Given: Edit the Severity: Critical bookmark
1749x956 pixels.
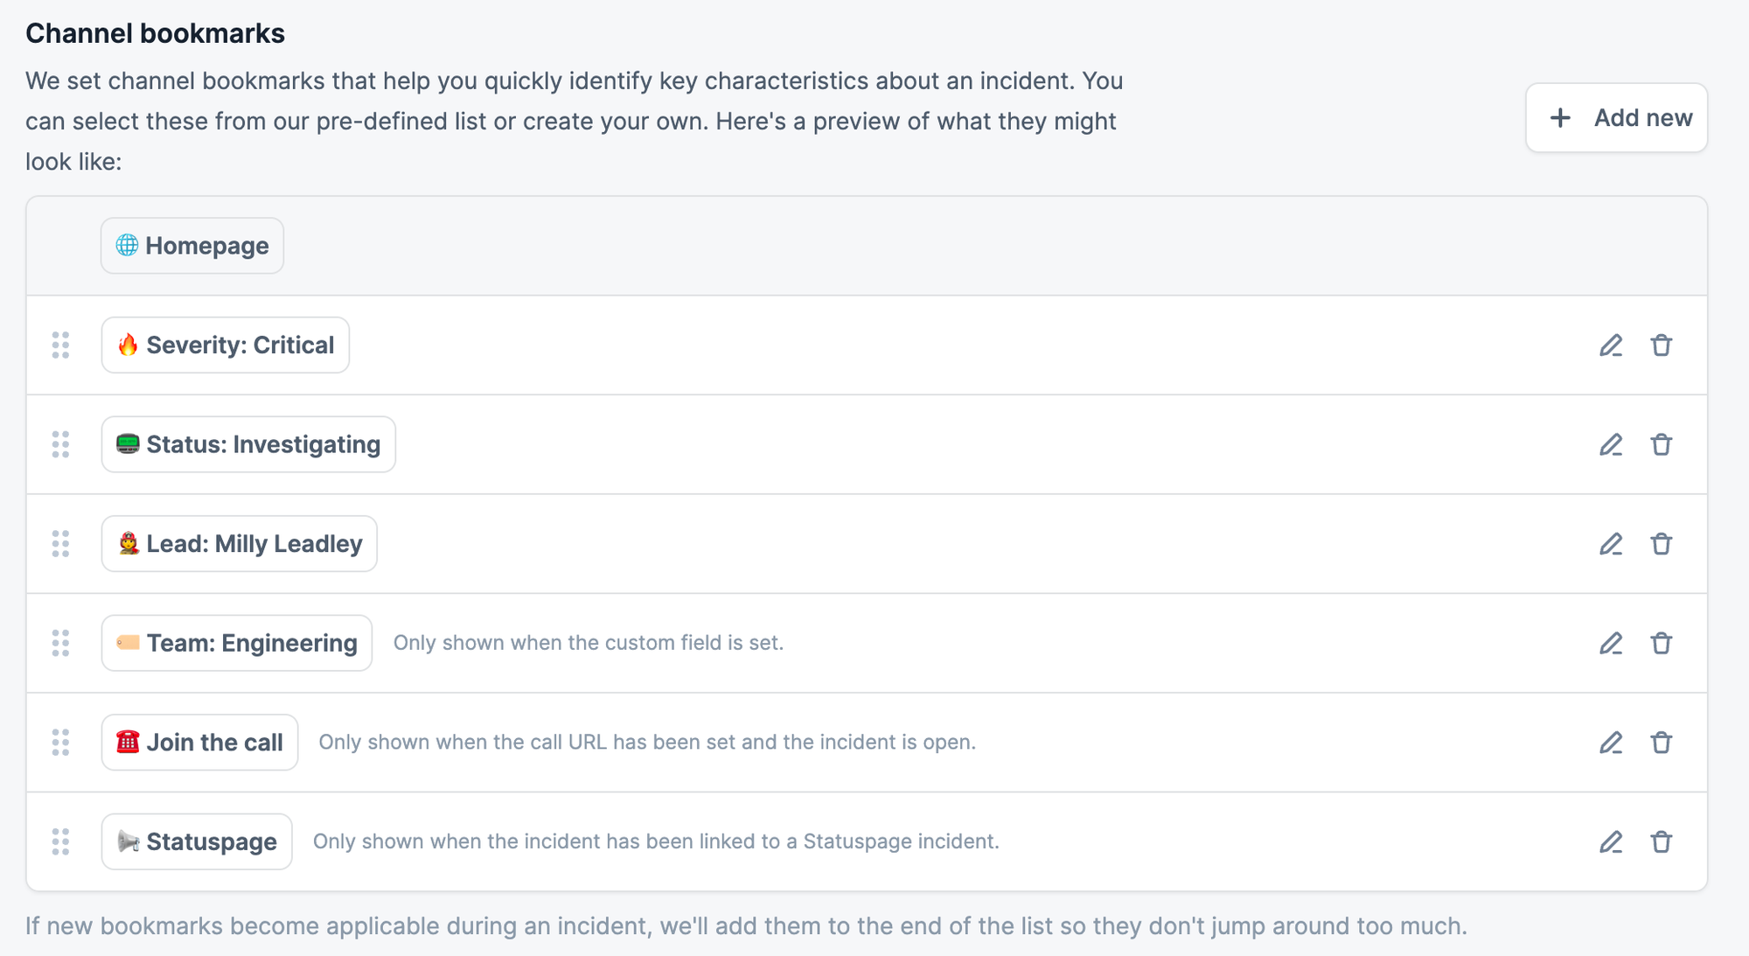Looking at the screenshot, I should [1611, 345].
